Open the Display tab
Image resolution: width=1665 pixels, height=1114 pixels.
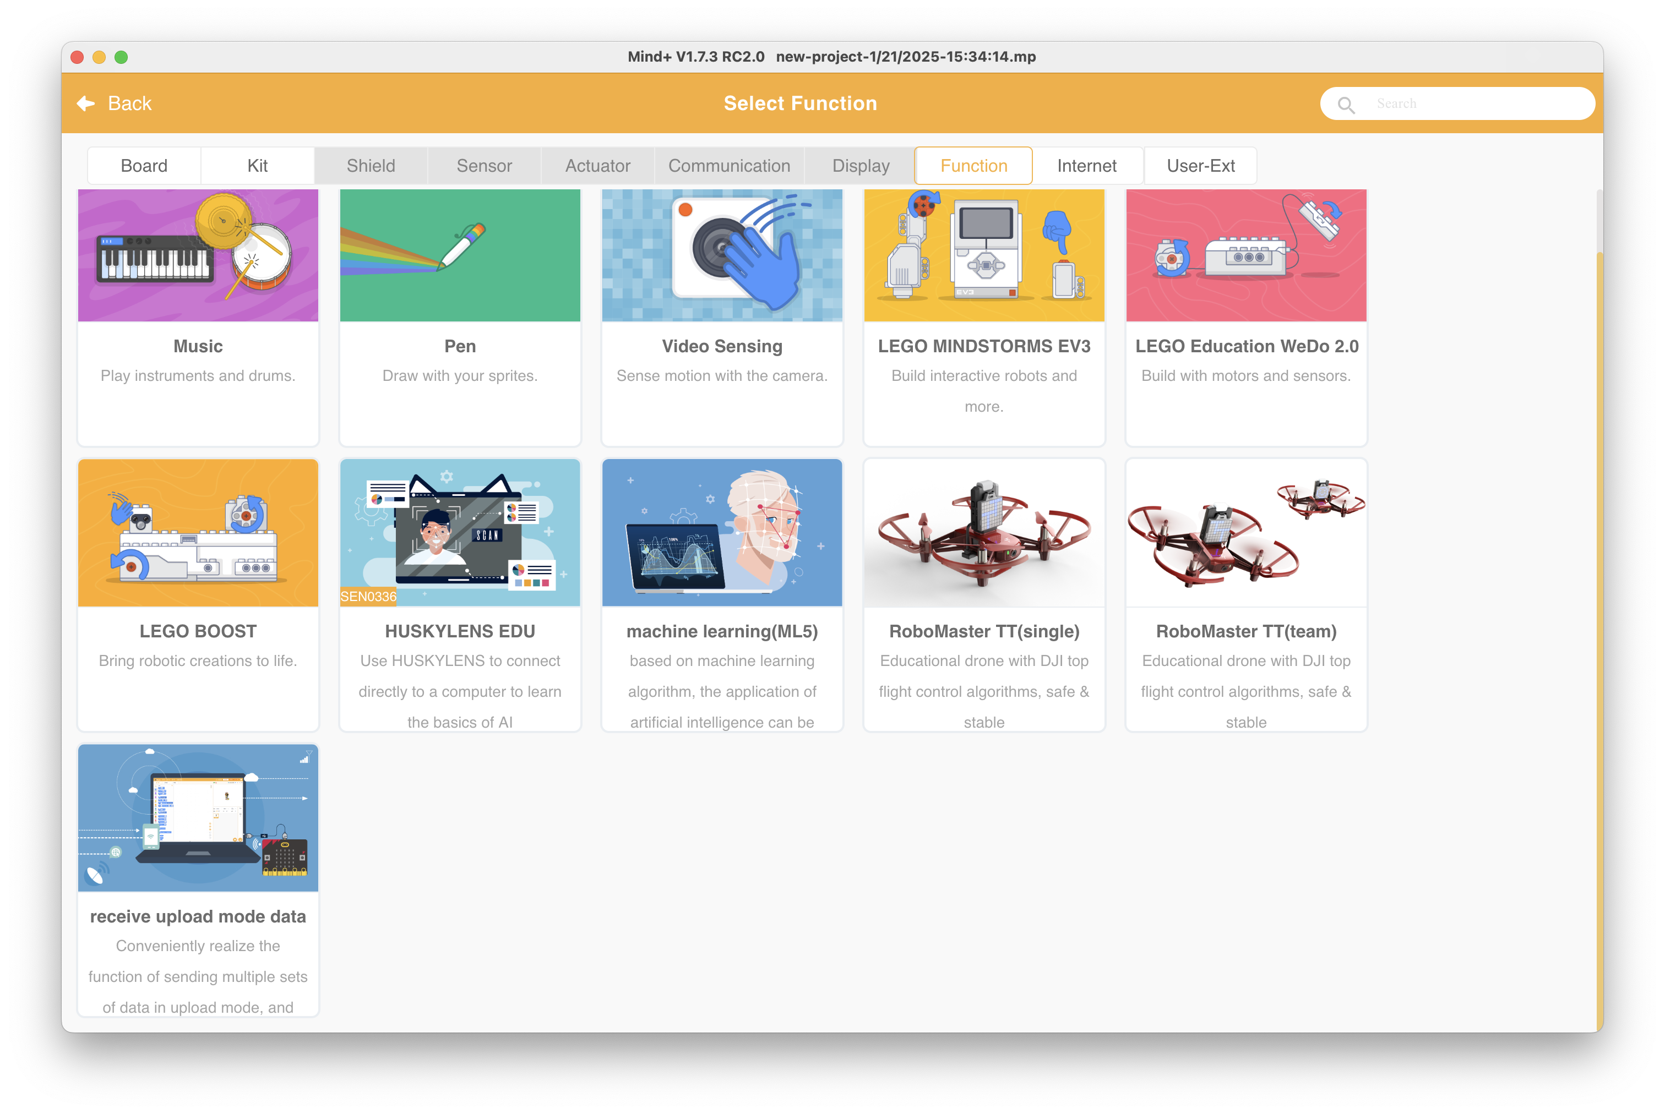pyautogui.click(x=861, y=166)
